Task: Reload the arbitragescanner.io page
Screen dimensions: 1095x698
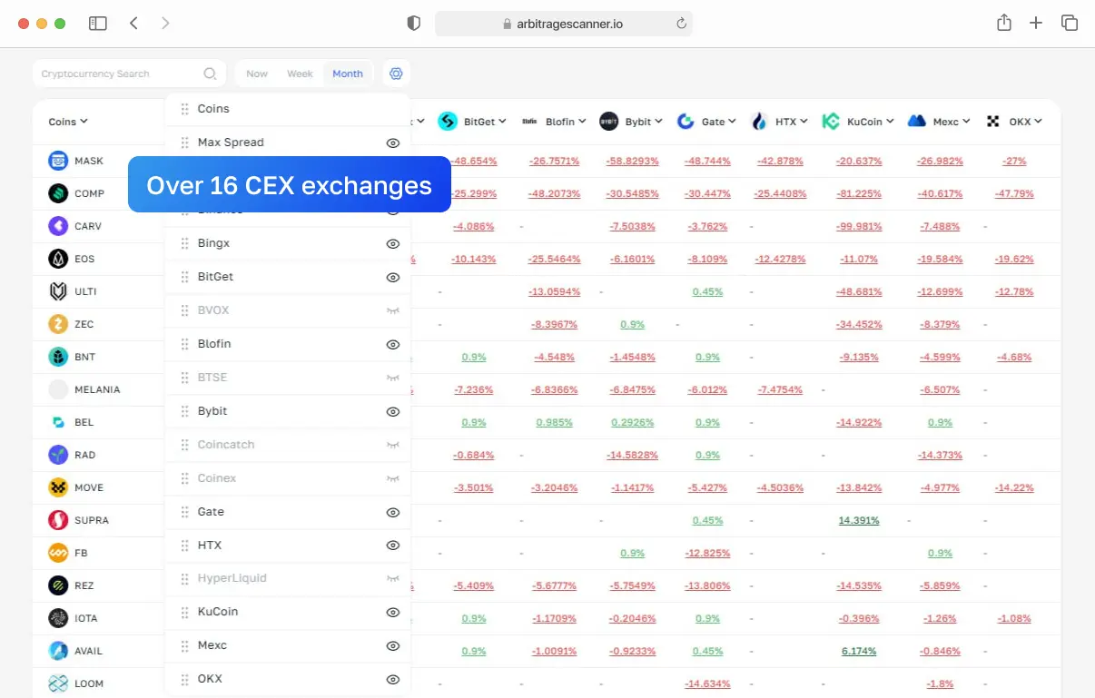Action: click(x=681, y=24)
